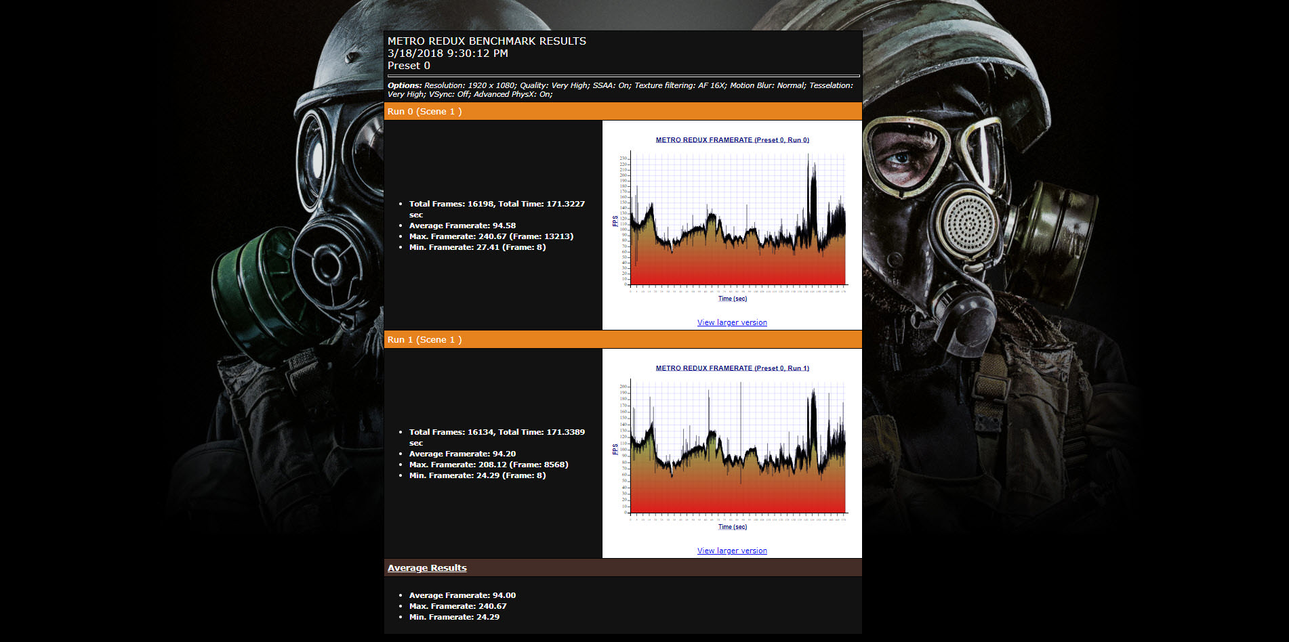Click the Run 1 framerate chart title

[x=732, y=368]
